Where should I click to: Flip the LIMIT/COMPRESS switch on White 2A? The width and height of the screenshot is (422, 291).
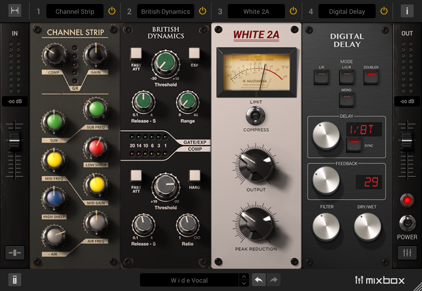click(255, 116)
